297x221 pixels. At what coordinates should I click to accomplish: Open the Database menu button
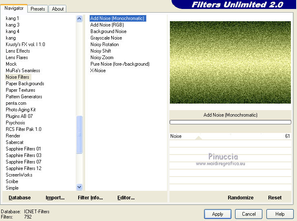pos(20,198)
